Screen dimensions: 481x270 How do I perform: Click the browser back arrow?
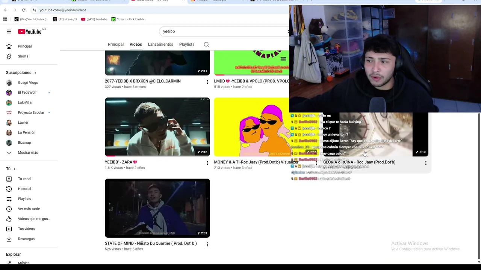[6, 10]
